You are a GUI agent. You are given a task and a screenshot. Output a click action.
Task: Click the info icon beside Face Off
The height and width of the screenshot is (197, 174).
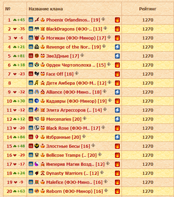pyautogui.click(x=77, y=73)
